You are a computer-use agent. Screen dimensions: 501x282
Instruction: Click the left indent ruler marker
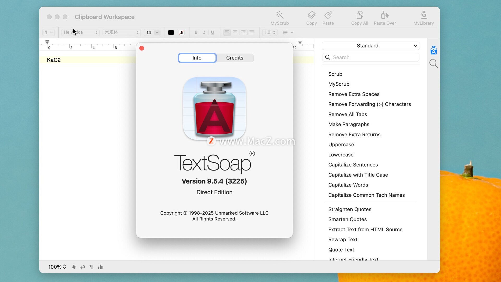point(47,42)
